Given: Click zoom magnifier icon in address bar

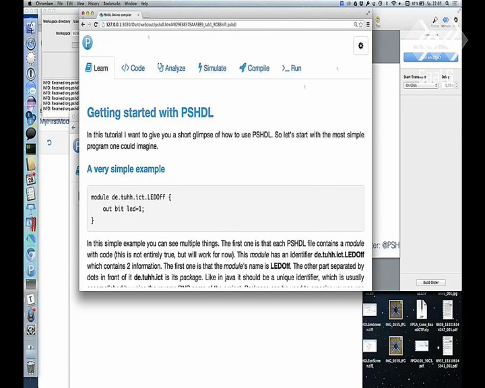Looking at the screenshot, I should (356, 24).
